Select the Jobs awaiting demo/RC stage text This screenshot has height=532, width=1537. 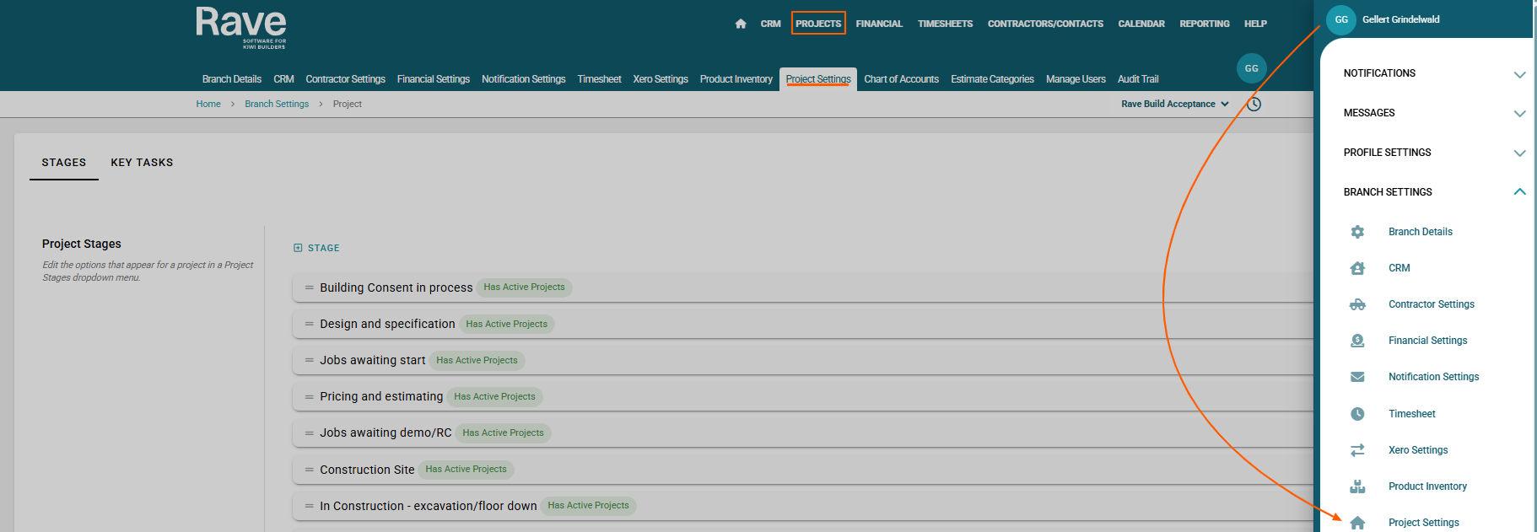[386, 433]
